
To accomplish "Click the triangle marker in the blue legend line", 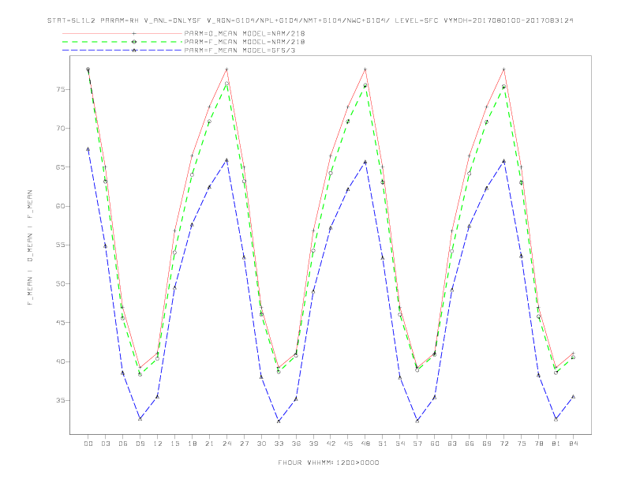I will pos(134,51).
